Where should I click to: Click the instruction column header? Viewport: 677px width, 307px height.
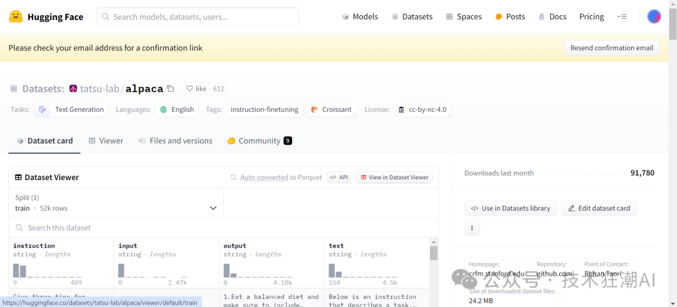[x=34, y=246]
